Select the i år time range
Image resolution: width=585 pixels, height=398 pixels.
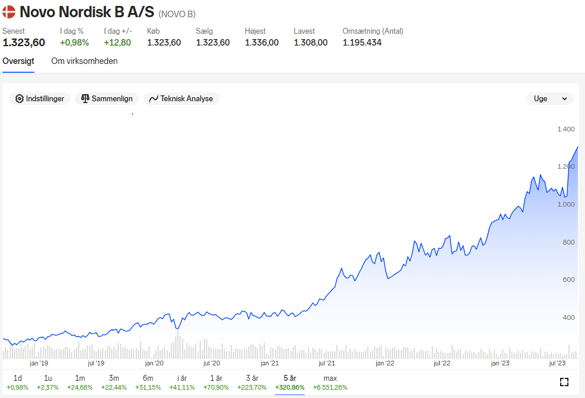click(182, 383)
